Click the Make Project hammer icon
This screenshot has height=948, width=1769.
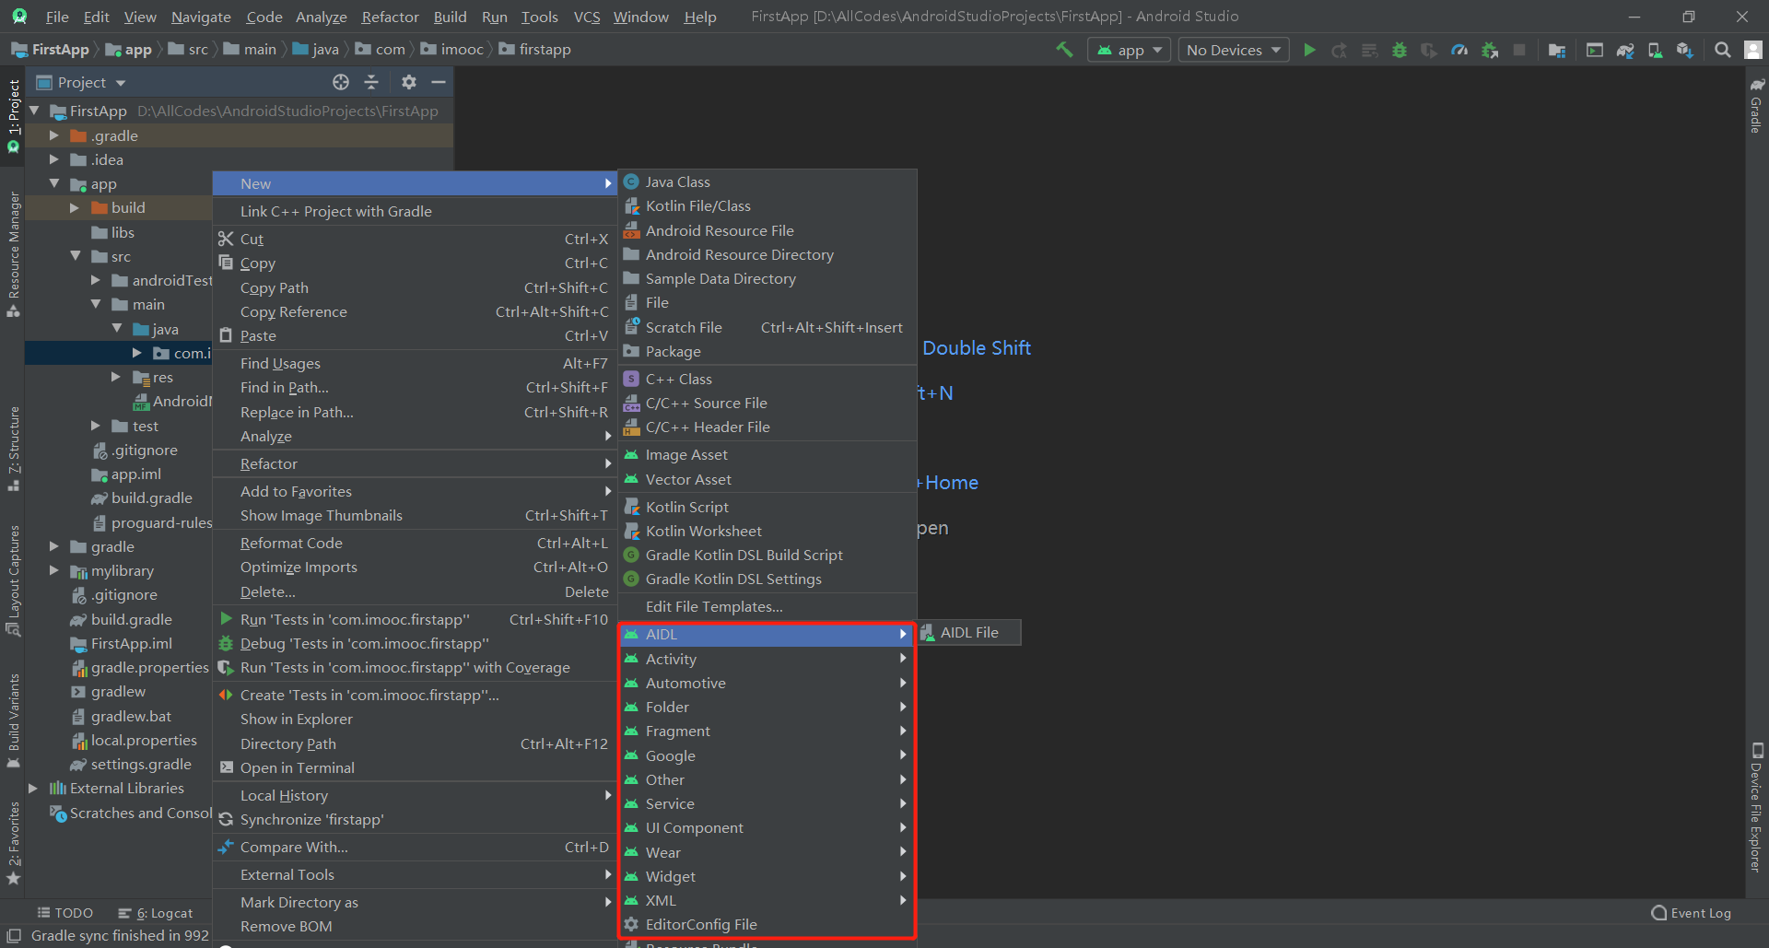pyautogui.click(x=1064, y=50)
